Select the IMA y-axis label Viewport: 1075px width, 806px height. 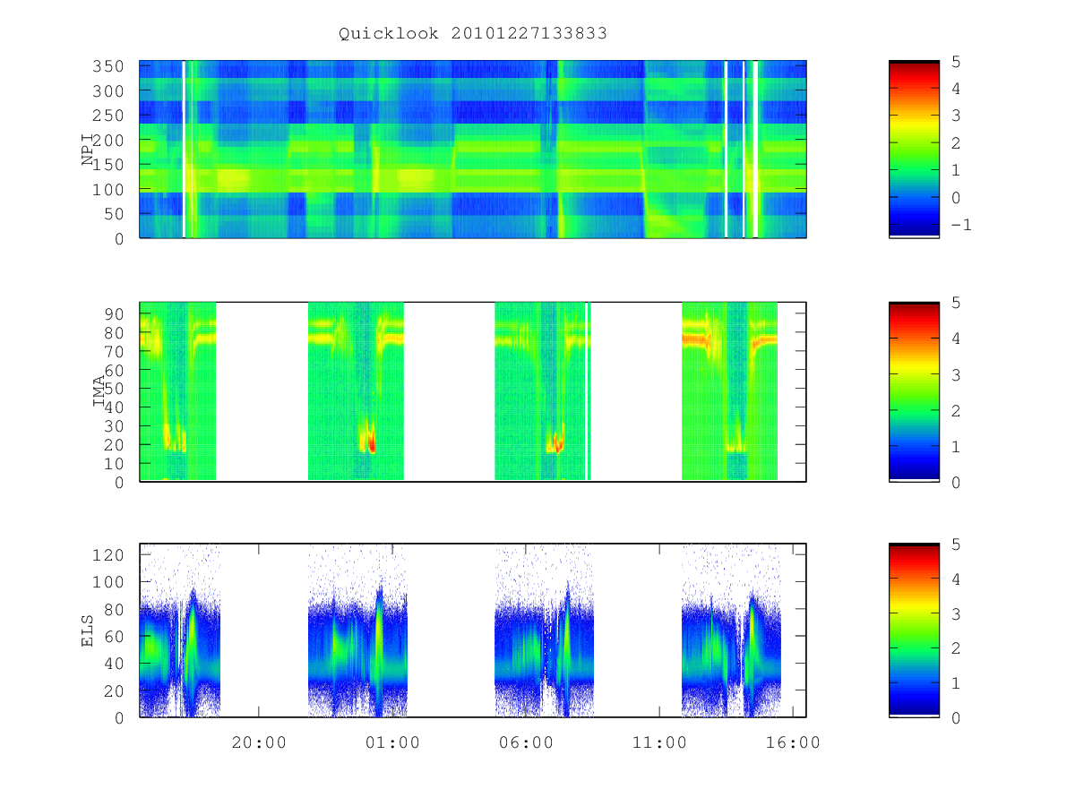coord(99,392)
